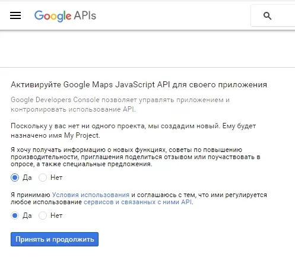Click the paragraph about new features emails
The width and height of the screenshot is (295, 263).
135,157
